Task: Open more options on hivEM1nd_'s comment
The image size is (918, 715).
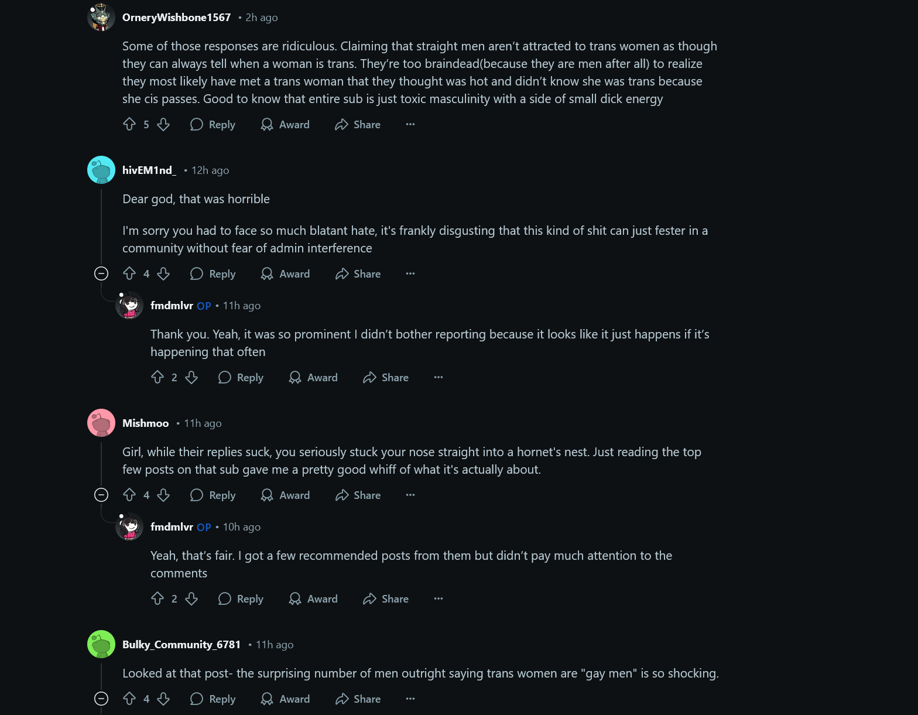Action: tap(410, 273)
